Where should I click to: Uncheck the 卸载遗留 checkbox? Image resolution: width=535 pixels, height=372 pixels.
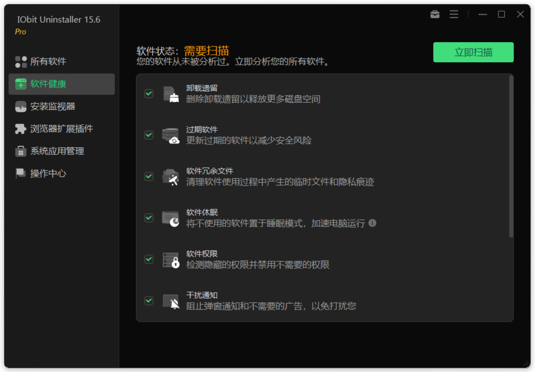149,93
